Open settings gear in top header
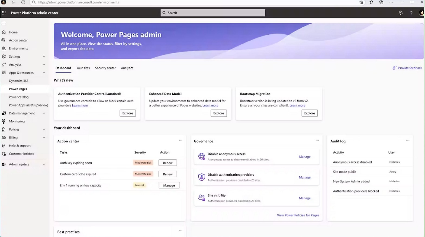 [x=401, y=13]
